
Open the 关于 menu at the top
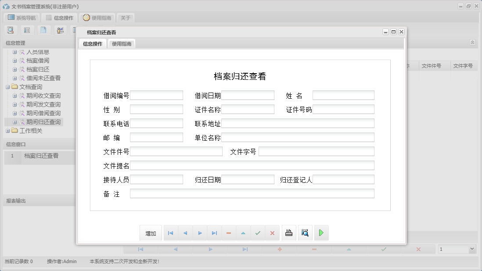(126, 18)
